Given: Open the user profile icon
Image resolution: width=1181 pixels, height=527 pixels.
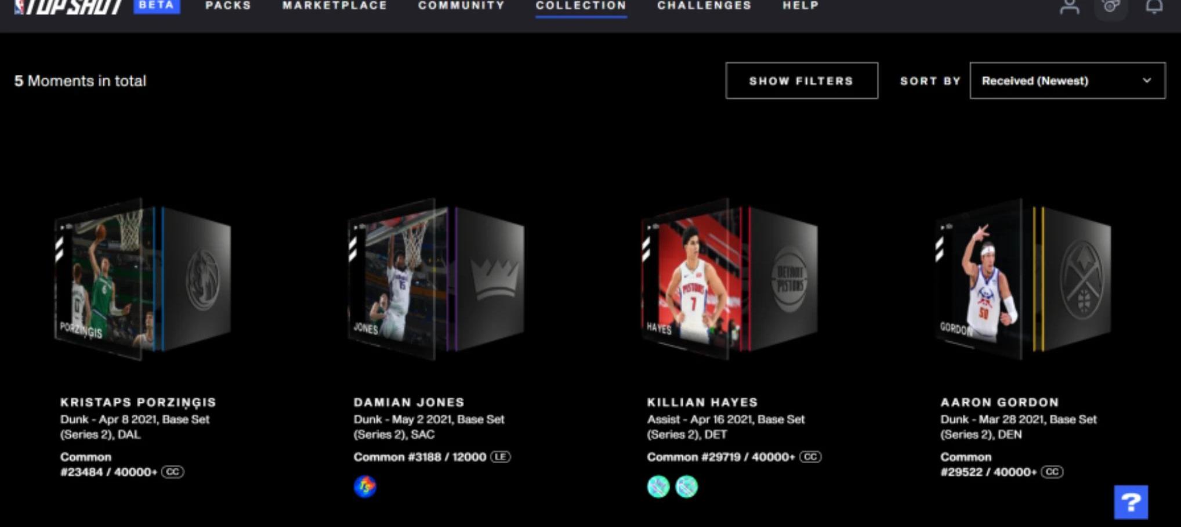Looking at the screenshot, I should click(1069, 7).
